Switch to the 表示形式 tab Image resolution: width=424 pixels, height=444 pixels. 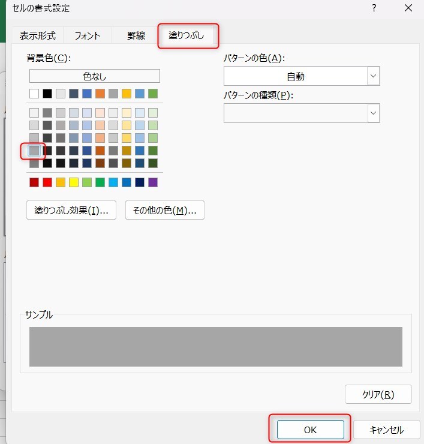point(38,35)
